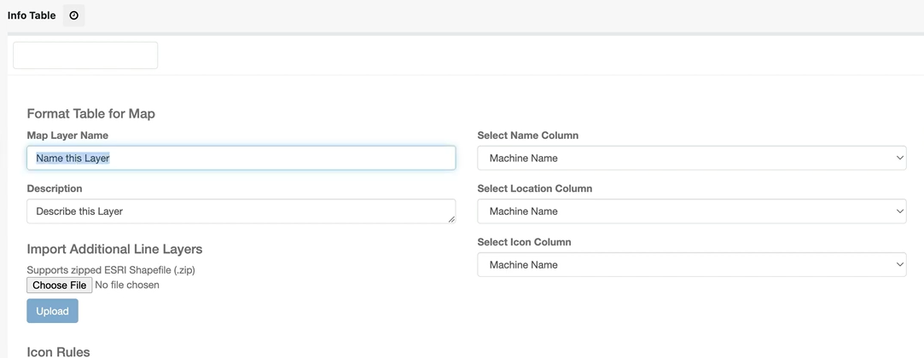Screen dimensions: 924x358
Task: Focus the Map Layer Name field
Action: (241, 158)
